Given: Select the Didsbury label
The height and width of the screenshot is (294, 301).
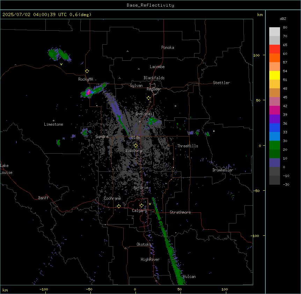Looking at the screenshot, I should point(134,150).
